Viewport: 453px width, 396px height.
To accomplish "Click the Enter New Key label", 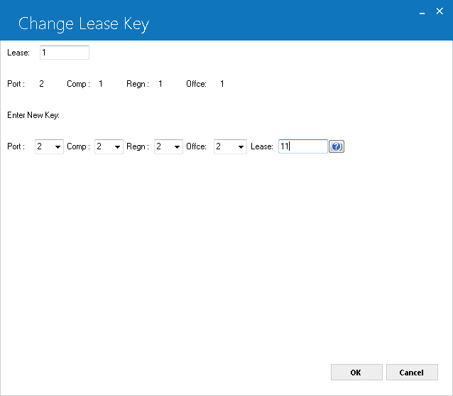I will coord(33,115).
